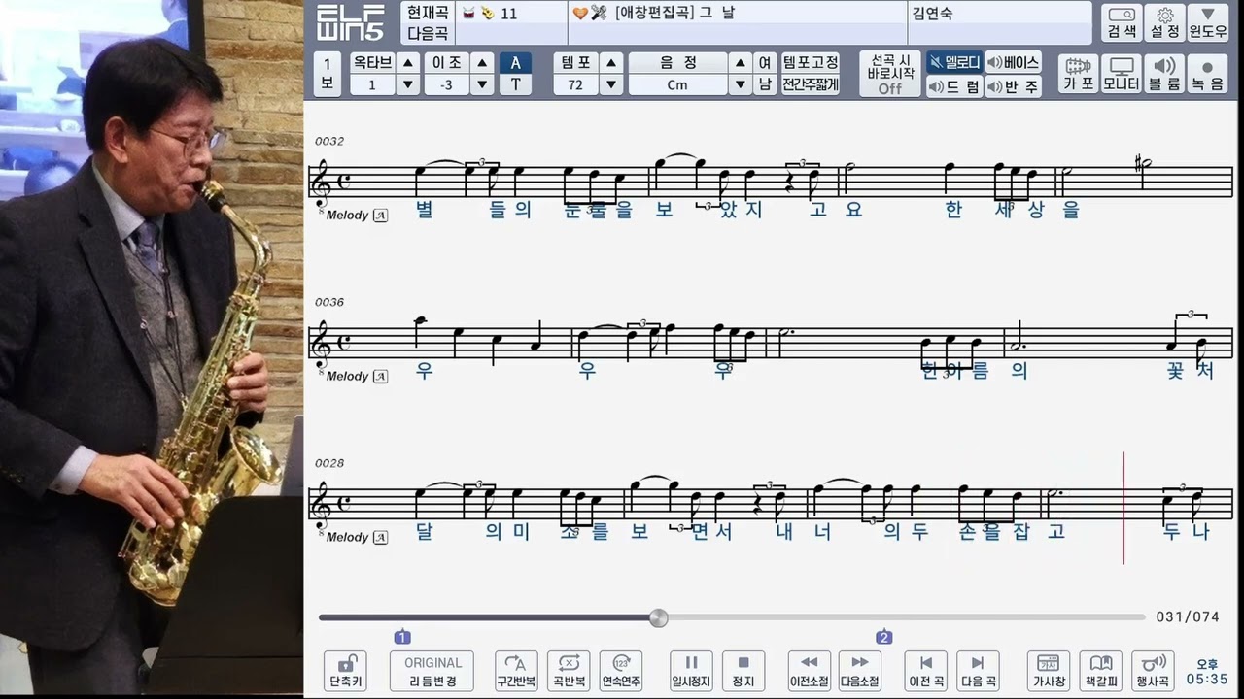Click the 음정 pitch label

point(677,62)
